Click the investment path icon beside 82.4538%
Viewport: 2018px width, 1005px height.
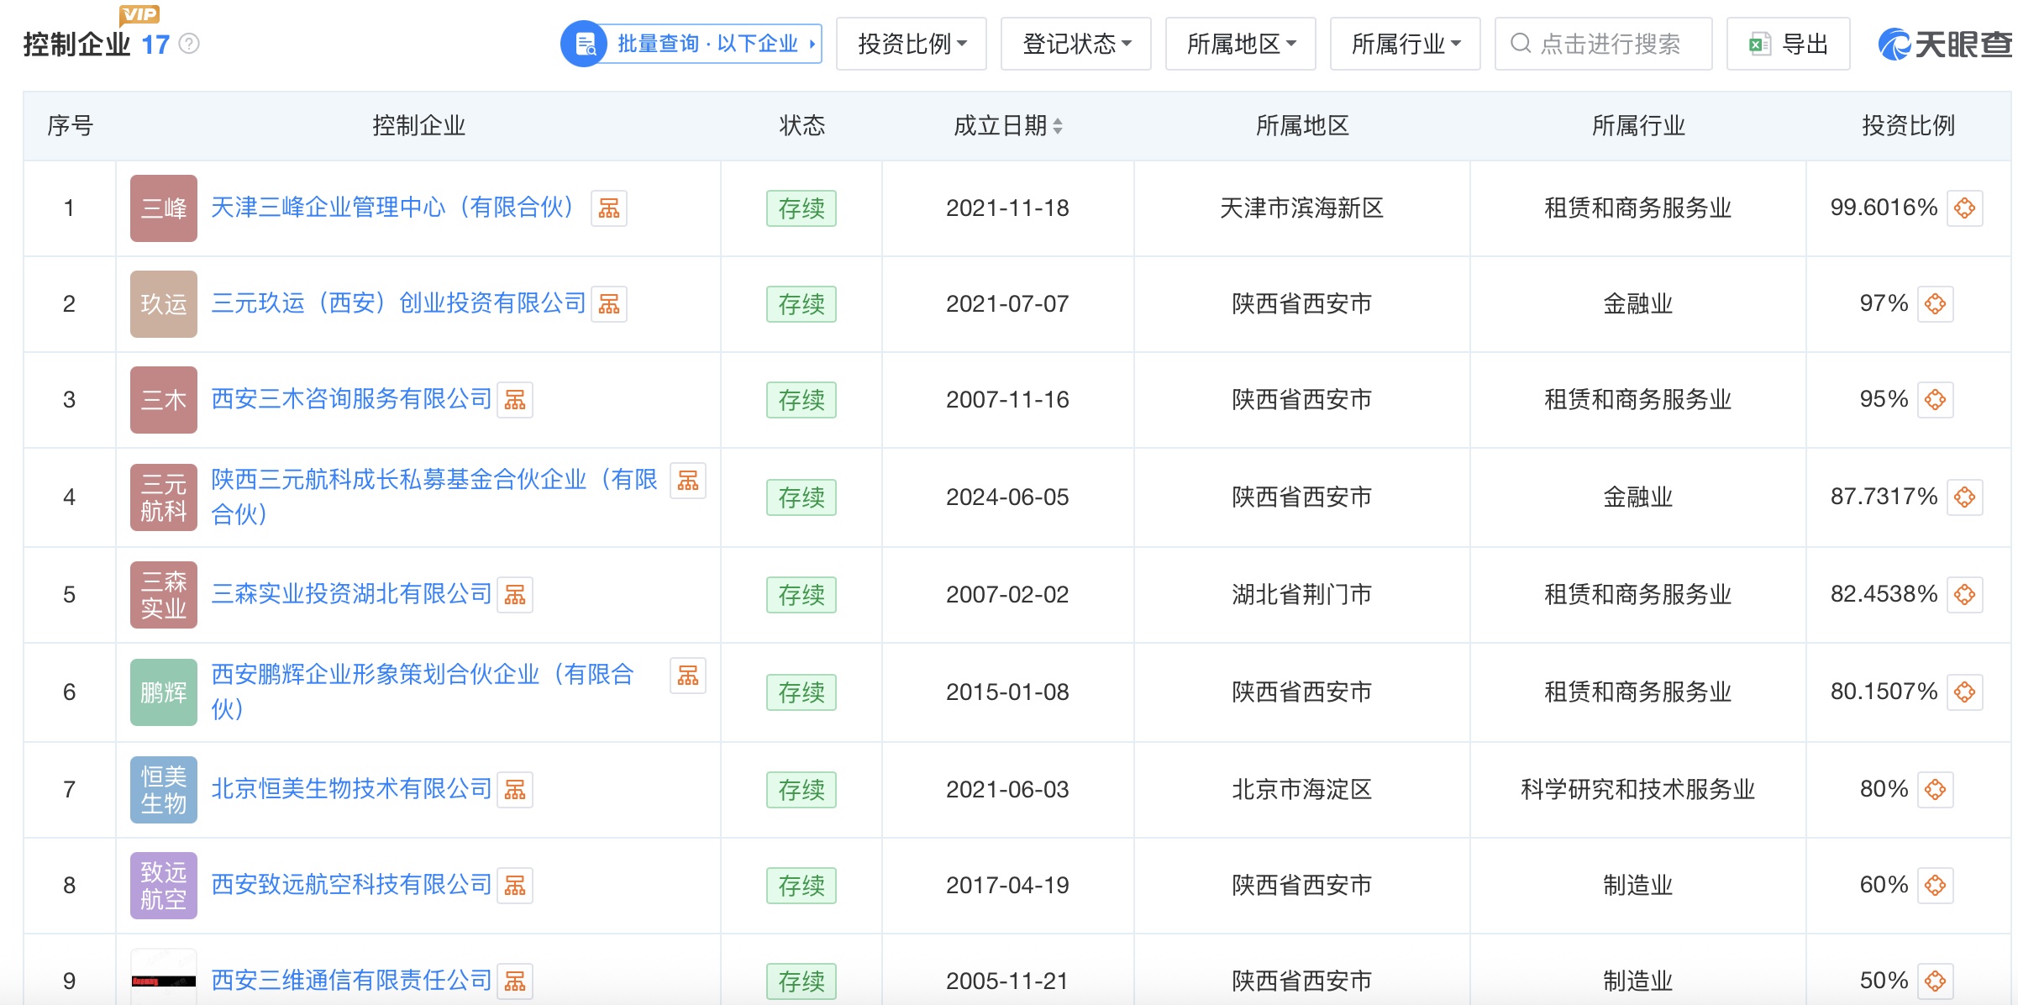tap(1964, 595)
